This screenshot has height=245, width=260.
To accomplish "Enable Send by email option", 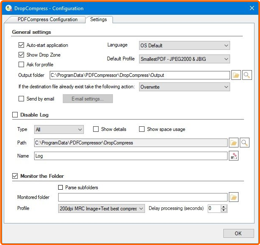I will 21,99.
